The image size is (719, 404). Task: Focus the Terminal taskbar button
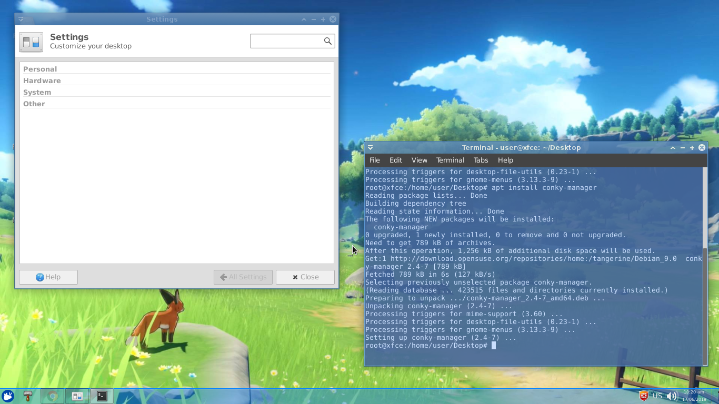102,396
